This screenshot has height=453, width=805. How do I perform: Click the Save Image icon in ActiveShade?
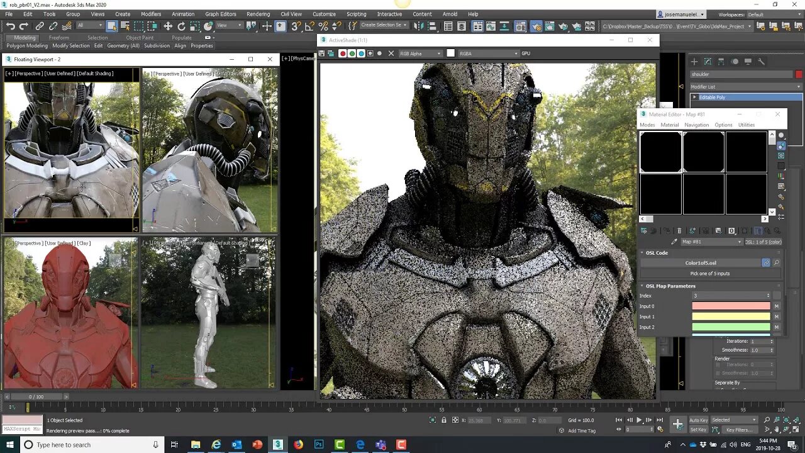[x=322, y=53]
